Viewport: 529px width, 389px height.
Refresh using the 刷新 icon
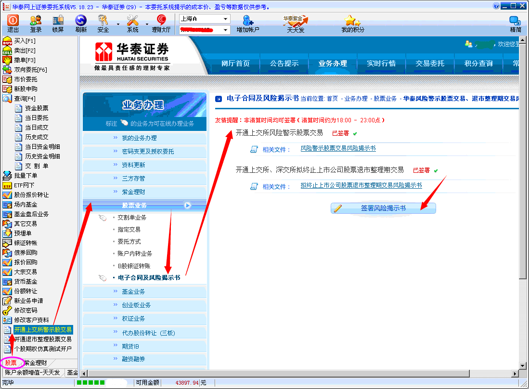point(81,24)
